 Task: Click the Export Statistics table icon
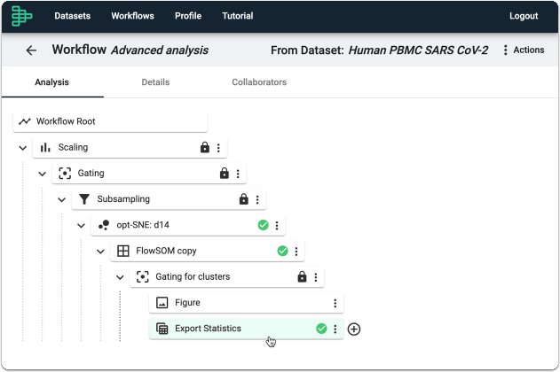(x=162, y=329)
